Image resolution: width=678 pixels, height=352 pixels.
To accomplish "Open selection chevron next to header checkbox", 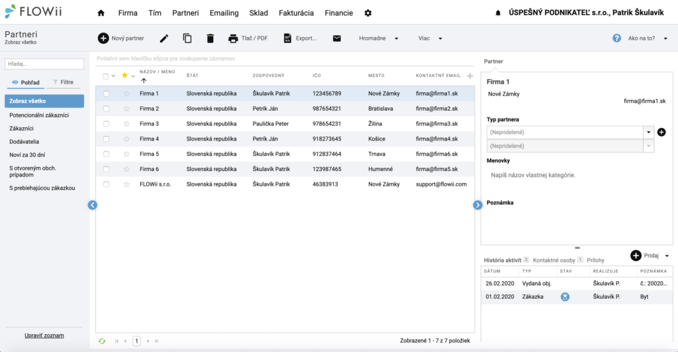I will tap(113, 76).
